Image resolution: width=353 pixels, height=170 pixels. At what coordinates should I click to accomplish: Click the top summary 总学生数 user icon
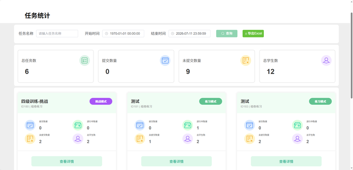[x=326, y=60]
